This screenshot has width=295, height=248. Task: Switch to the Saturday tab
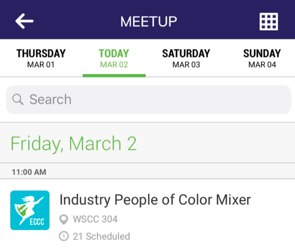[186, 58]
